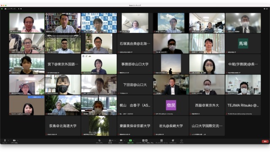This screenshot has height=152, width=270.
Task: Open the View layout button at top right
Action: 266,8
